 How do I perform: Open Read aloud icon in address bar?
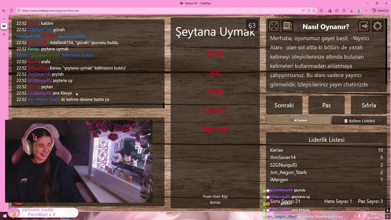(303, 10)
